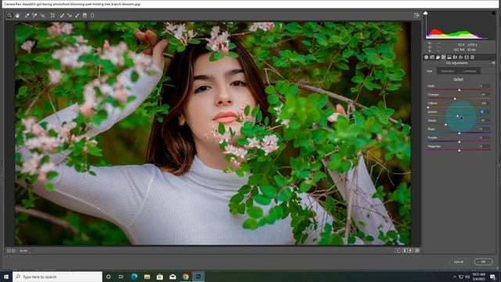Toggle current panel settings preview icon
The height and width of the screenshot is (282, 501).
tap(417, 251)
